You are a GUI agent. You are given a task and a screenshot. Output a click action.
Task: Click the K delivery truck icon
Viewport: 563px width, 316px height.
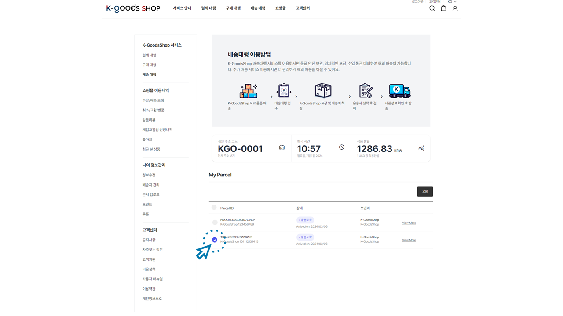pos(399,91)
